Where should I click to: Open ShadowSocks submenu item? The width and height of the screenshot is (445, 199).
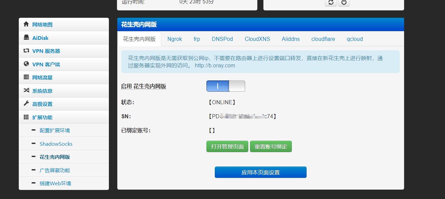click(64, 144)
